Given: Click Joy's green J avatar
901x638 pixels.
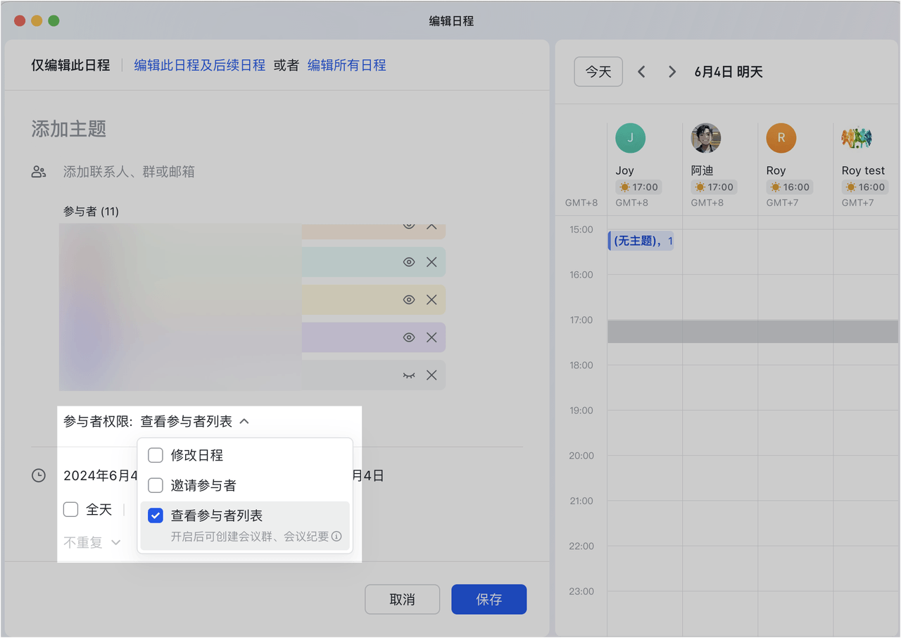Looking at the screenshot, I should [630, 138].
